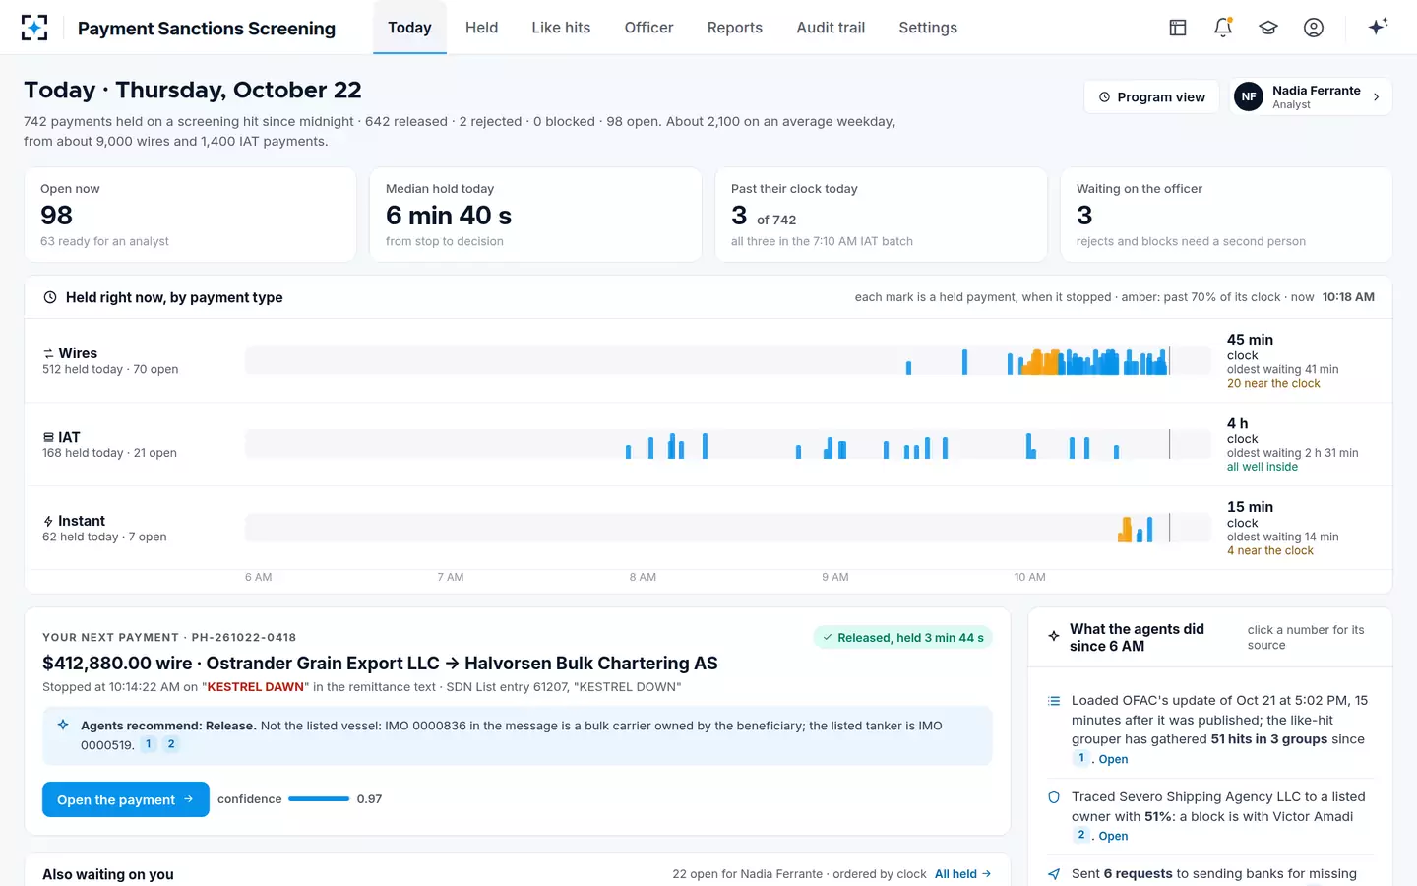
Task: Click clock icon beside Held right now heading
Action: coord(50,297)
